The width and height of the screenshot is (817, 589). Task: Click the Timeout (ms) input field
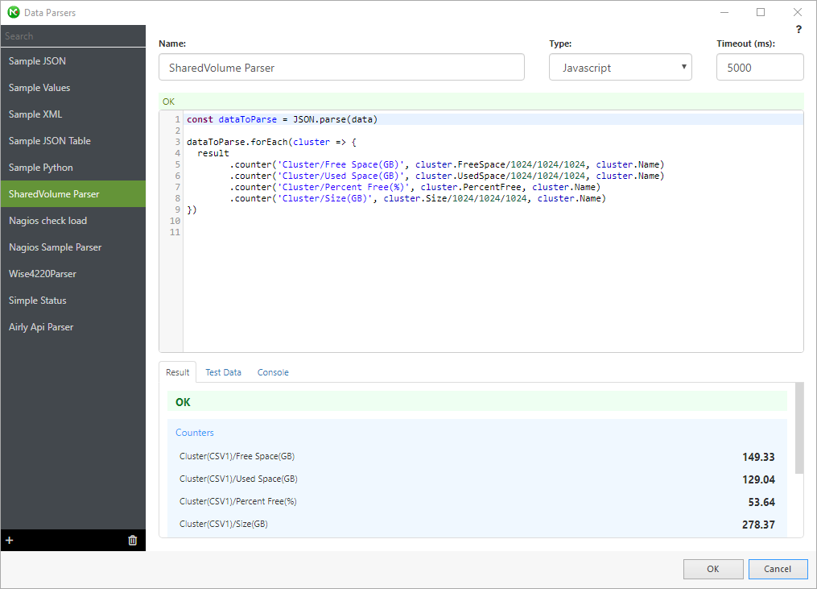coord(759,67)
